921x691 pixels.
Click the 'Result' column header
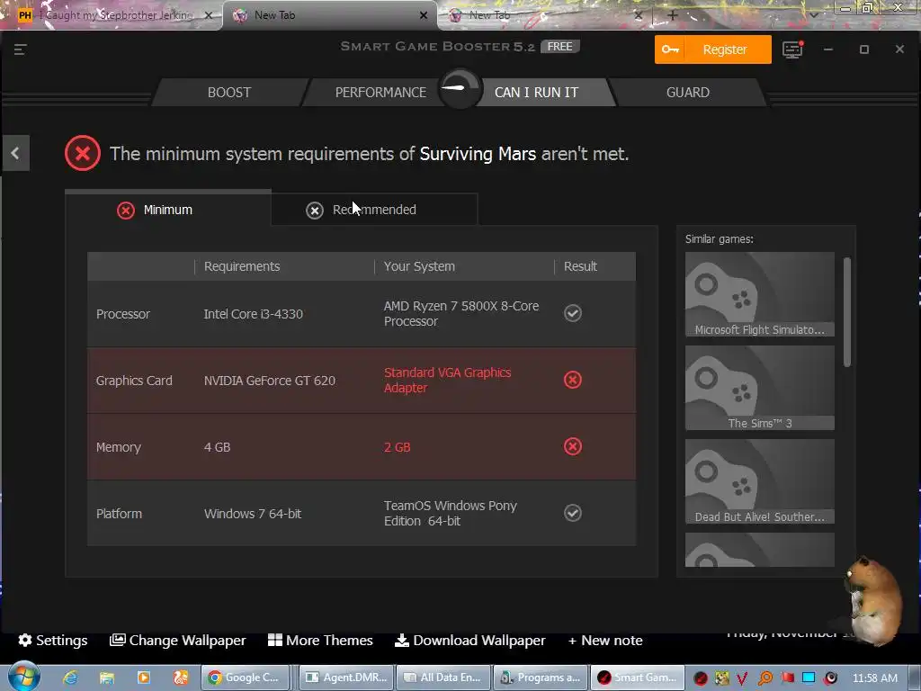(x=580, y=266)
